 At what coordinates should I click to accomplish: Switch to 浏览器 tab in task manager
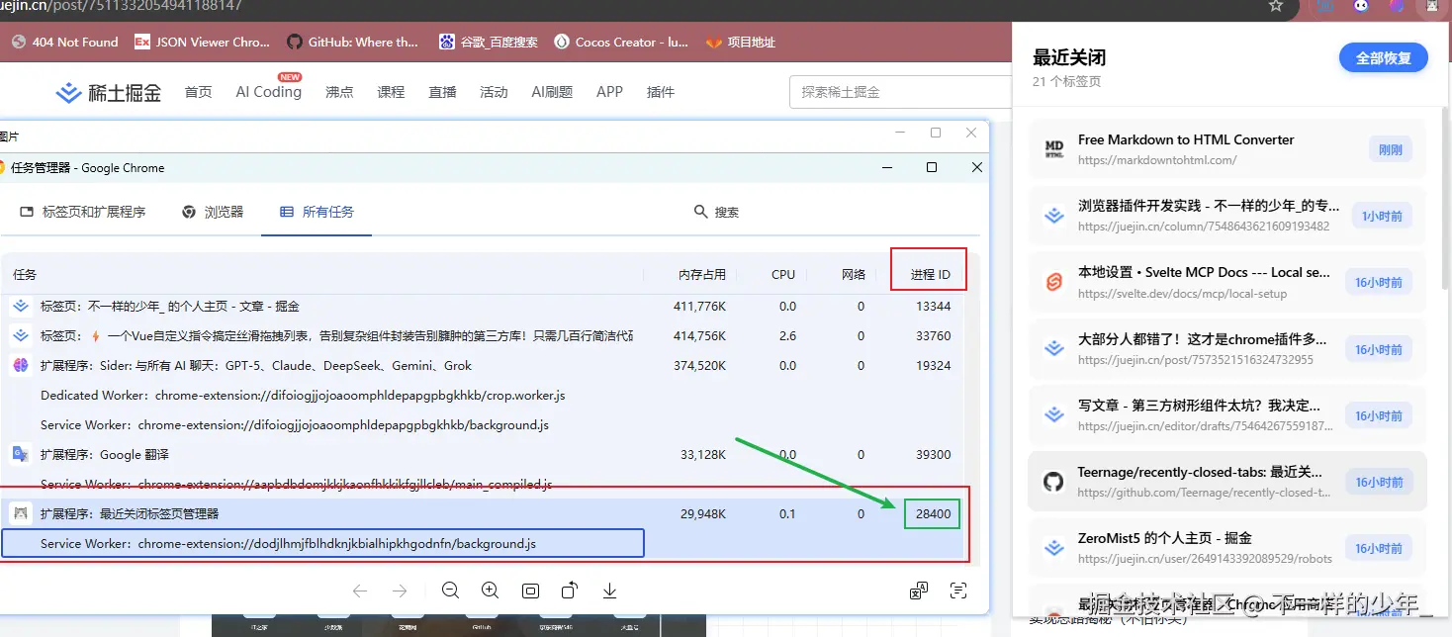click(x=213, y=212)
